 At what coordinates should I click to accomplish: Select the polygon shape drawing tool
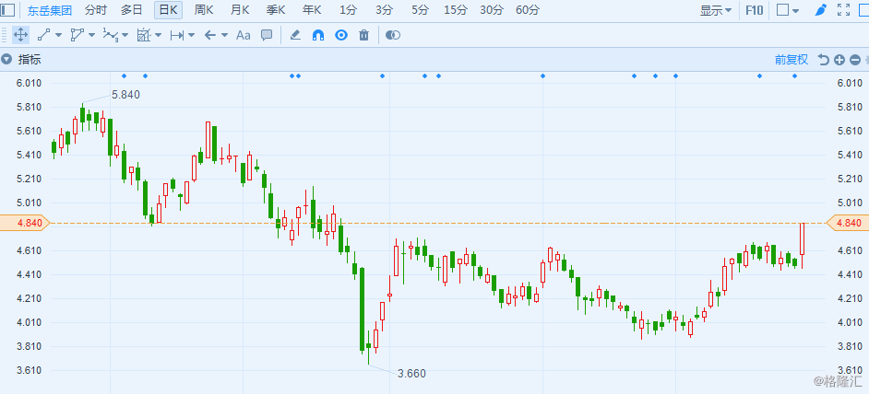click(77, 35)
